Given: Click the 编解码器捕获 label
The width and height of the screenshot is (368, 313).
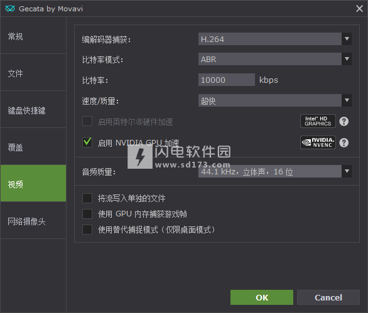Looking at the screenshot, I should point(106,40).
